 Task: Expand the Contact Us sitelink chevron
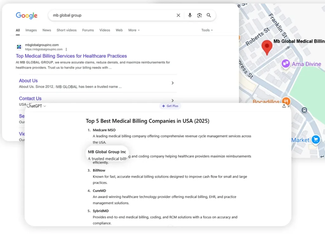[172, 101]
